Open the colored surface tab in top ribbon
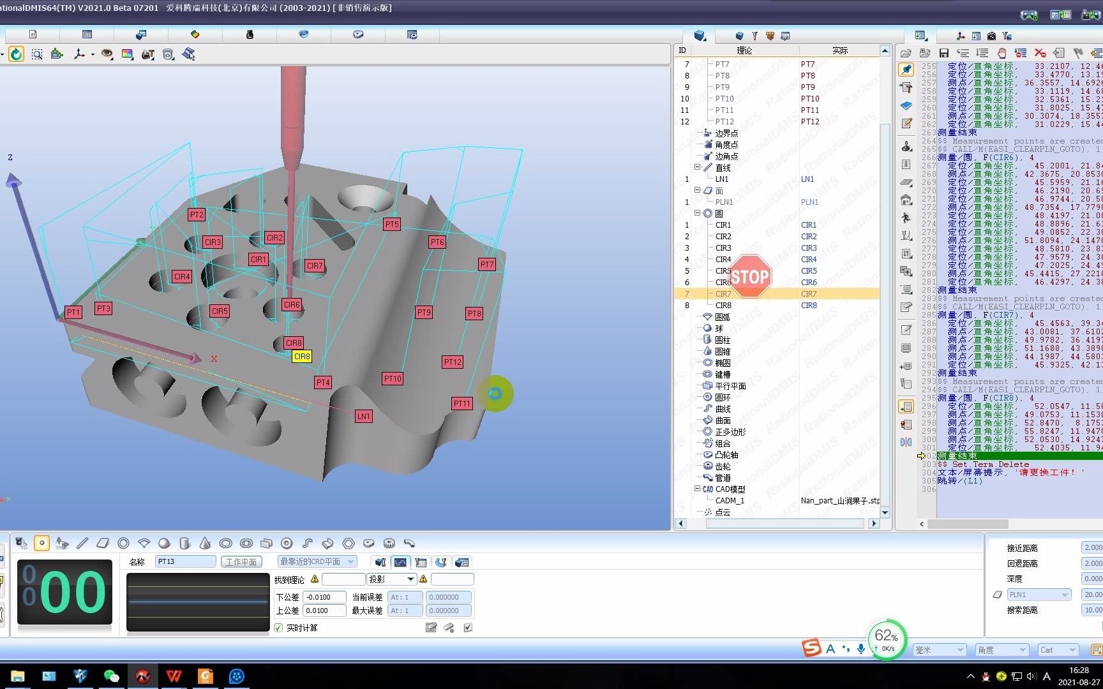 (x=195, y=34)
